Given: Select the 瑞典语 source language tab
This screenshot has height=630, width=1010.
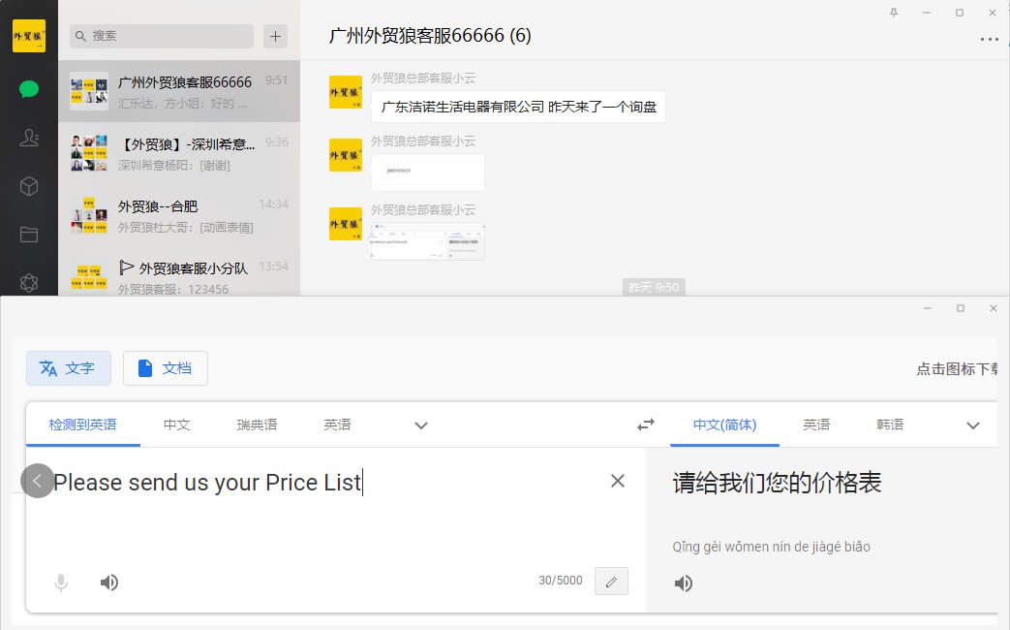Looking at the screenshot, I should 257,425.
